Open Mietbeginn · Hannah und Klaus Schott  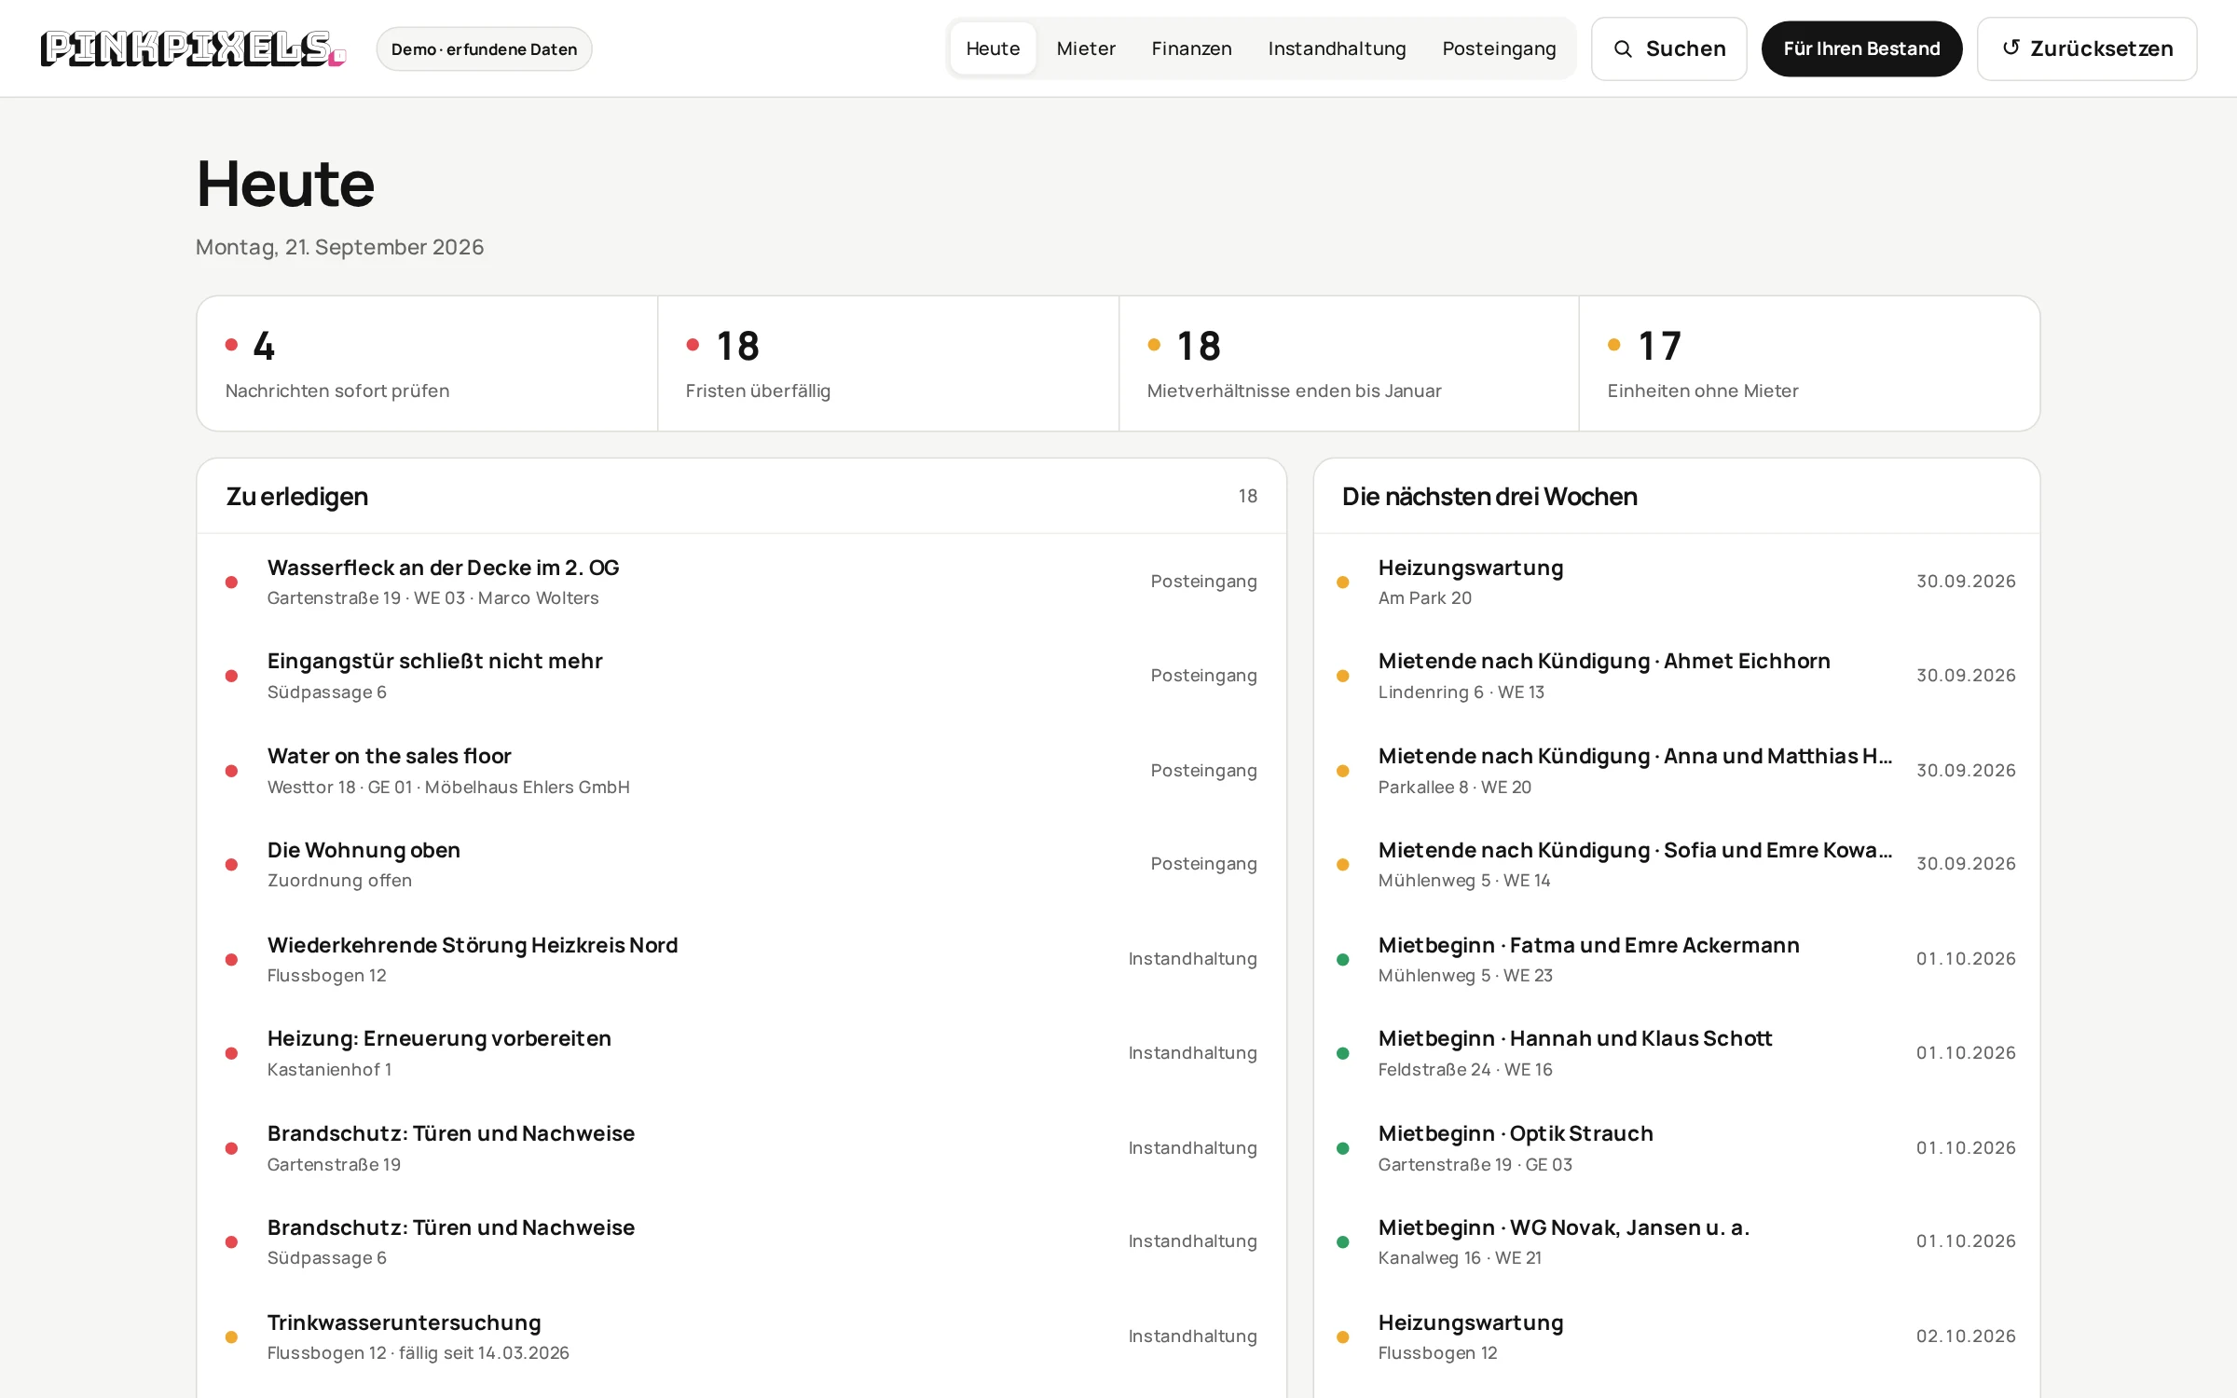click(1677, 1053)
